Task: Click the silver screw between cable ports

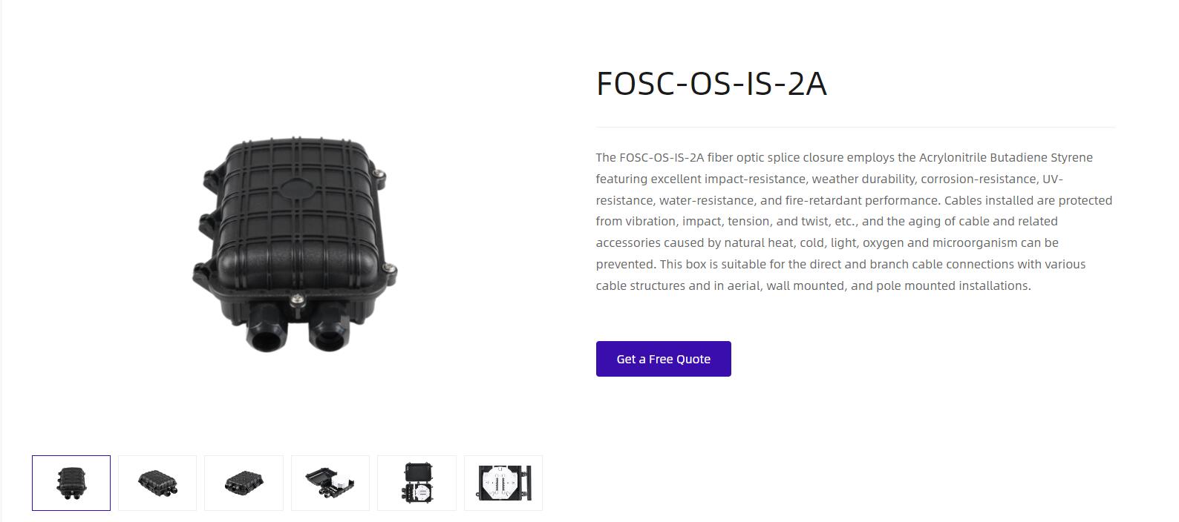Action: tap(297, 299)
